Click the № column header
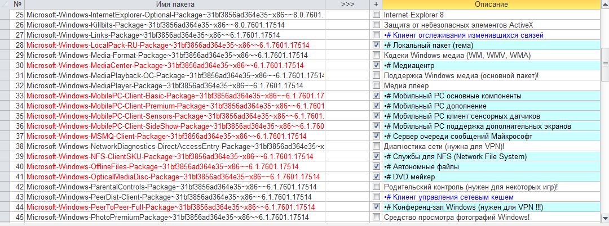Viewport: 609px width, 226px height. coord(17,4)
